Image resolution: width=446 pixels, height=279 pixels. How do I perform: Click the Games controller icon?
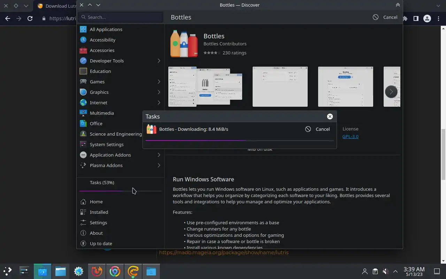[83, 82]
